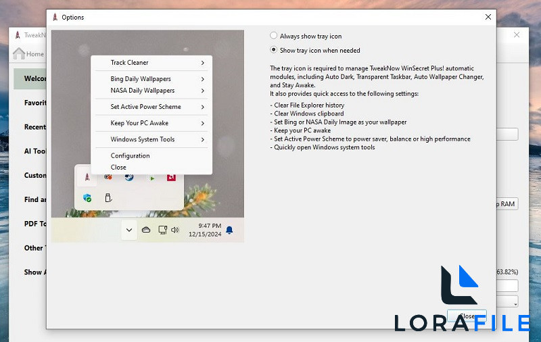The height and width of the screenshot is (342, 541).
Task: Open the PDF Tools sidebar item
Action: (35, 224)
